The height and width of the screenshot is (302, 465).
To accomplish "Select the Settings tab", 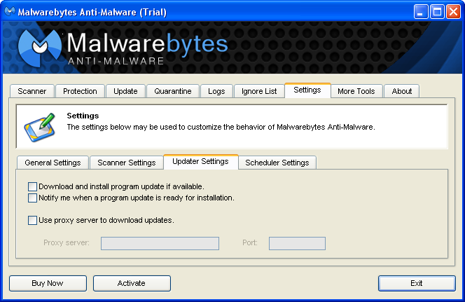I will (307, 90).
